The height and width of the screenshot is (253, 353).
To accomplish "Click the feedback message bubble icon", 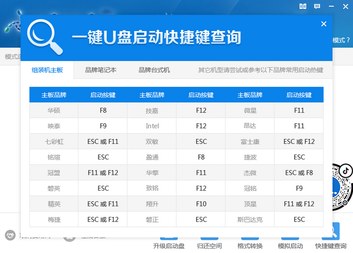I will coord(317,6).
